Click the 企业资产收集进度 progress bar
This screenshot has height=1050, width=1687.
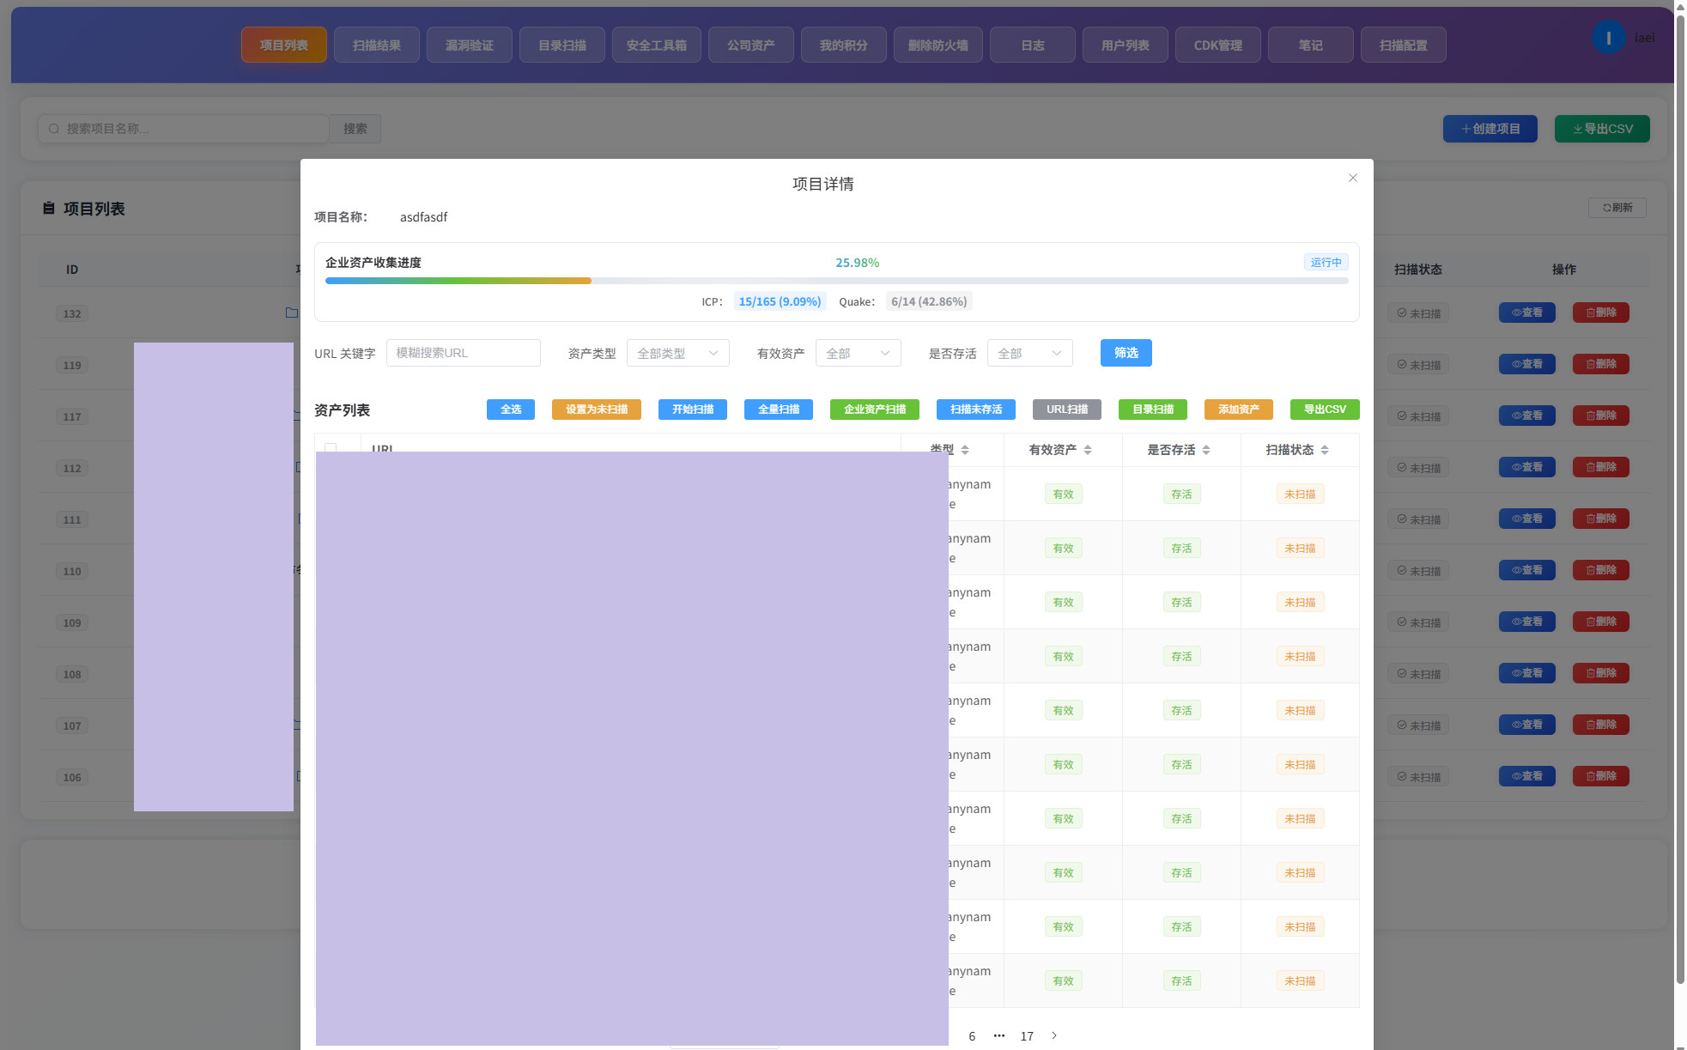pos(837,281)
